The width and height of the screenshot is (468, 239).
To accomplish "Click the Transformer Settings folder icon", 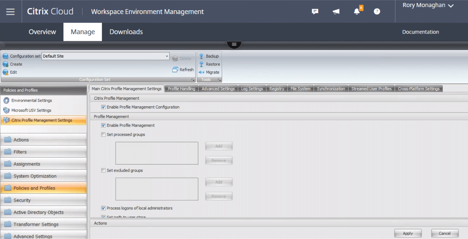I will [8, 224].
